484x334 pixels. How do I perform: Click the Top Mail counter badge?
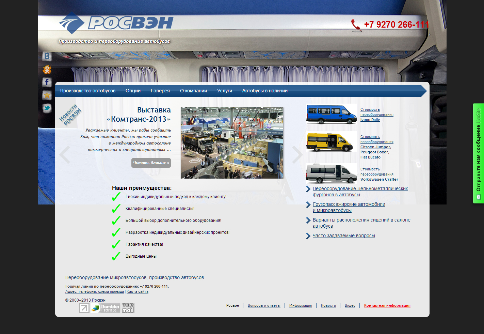(x=128, y=308)
